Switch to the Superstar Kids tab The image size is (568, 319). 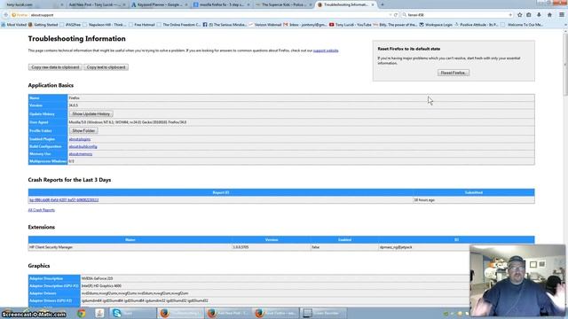point(283,4)
